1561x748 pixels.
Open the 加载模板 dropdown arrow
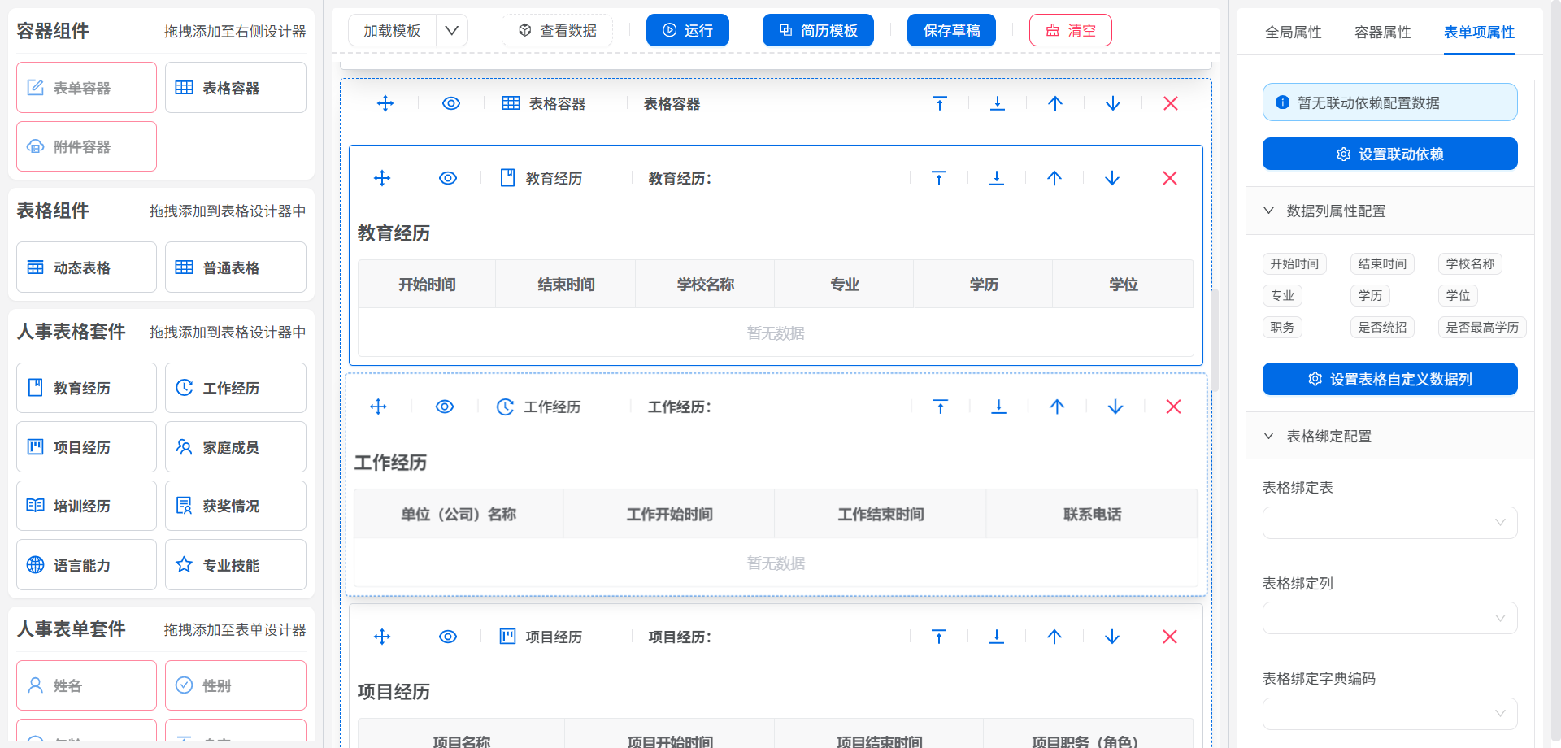(x=452, y=31)
